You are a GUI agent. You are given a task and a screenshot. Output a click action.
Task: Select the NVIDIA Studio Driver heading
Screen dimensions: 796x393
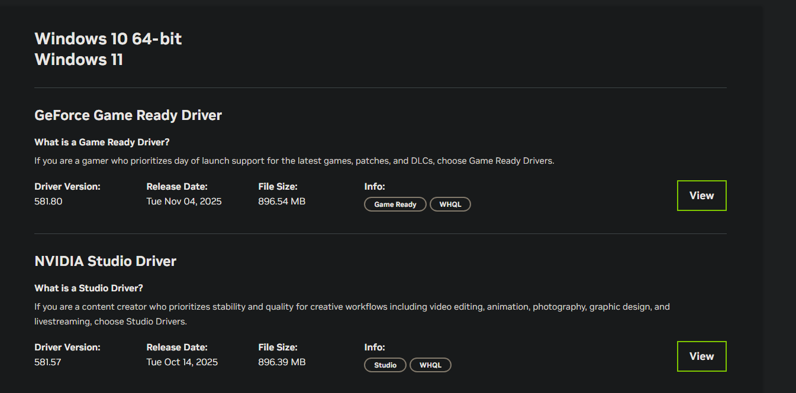[x=105, y=261]
